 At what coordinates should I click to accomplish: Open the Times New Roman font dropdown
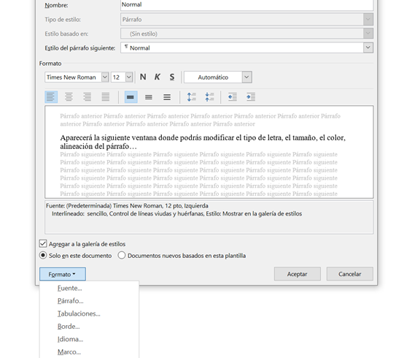pyautogui.click(x=105, y=77)
